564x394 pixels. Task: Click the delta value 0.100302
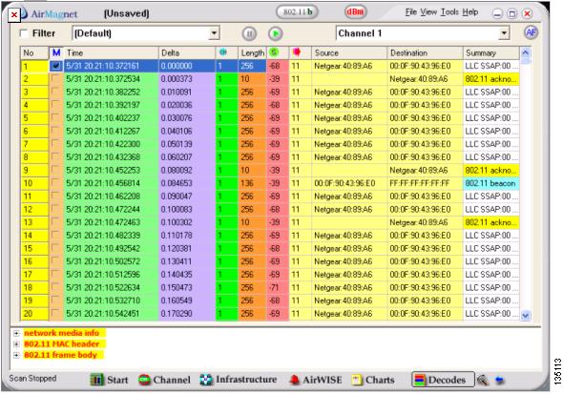click(187, 222)
